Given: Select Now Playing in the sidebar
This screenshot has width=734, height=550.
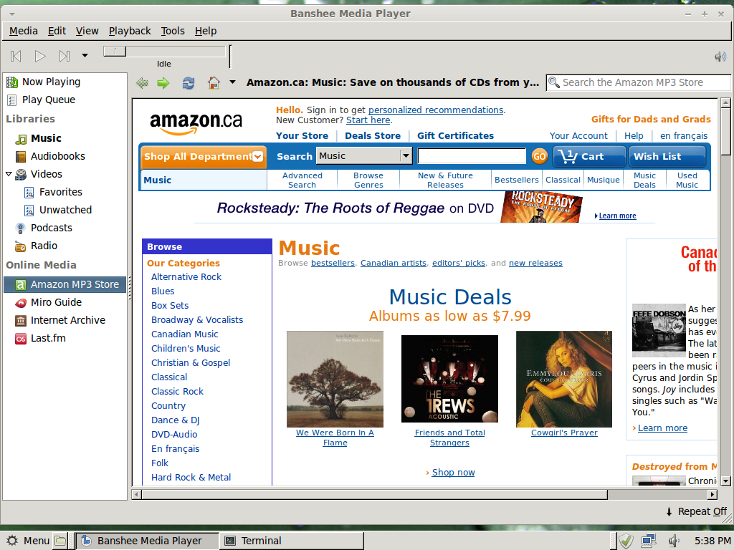Looking at the screenshot, I should click(65, 82).
